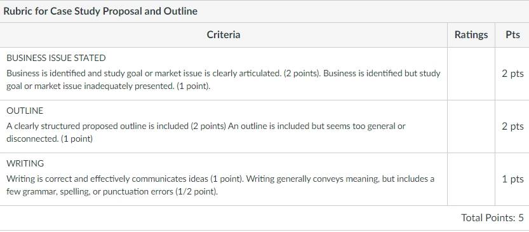Click the 2 pts value for Outline

512,126
